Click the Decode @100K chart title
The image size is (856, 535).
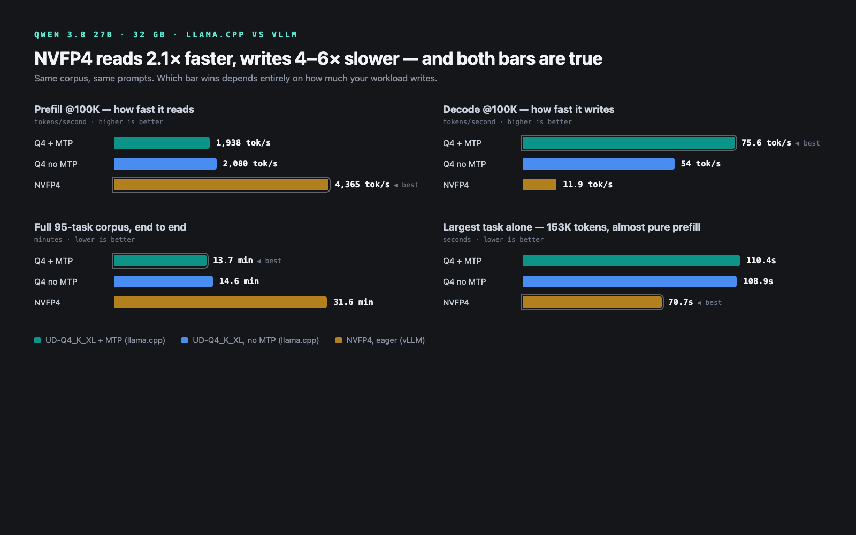point(529,109)
